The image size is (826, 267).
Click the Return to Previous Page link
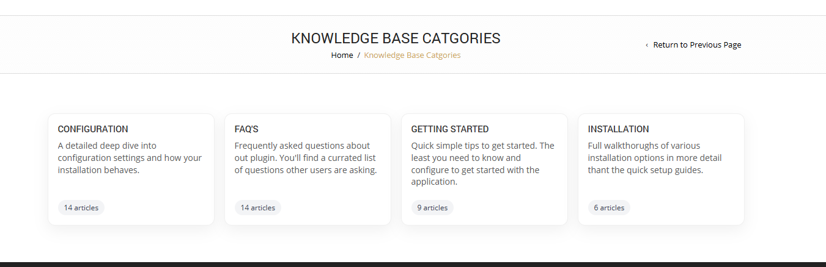[697, 44]
